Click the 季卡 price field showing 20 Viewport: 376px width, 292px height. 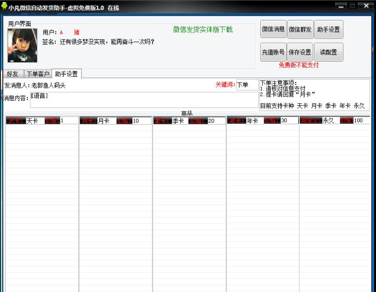pyautogui.click(x=216, y=121)
